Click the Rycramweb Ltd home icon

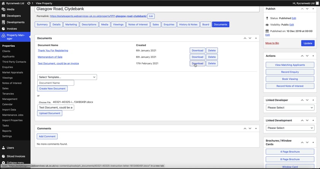tap(3, 3)
